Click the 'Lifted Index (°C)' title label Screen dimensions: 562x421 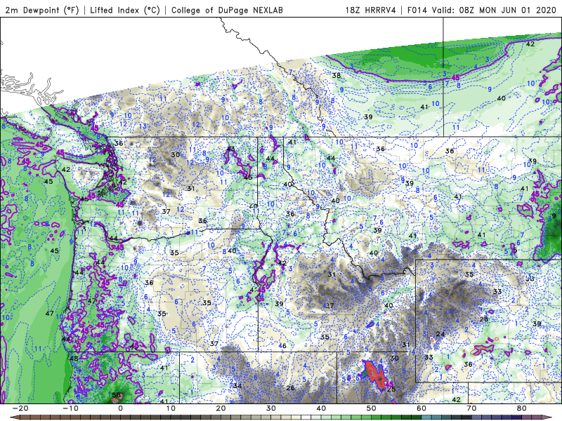125,10
